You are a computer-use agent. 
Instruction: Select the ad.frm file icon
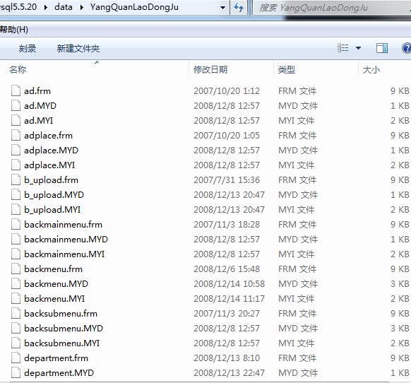16,90
